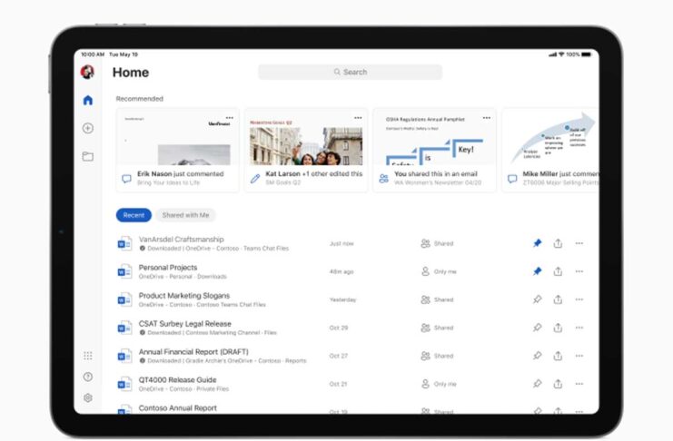Click Word icon beside Personal Projects
This screenshot has width=673, height=441.
coord(124,271)
